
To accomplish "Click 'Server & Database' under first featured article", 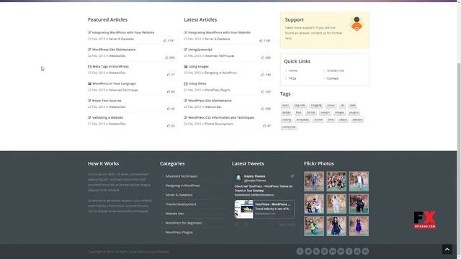I will click(x=121, y=39).
